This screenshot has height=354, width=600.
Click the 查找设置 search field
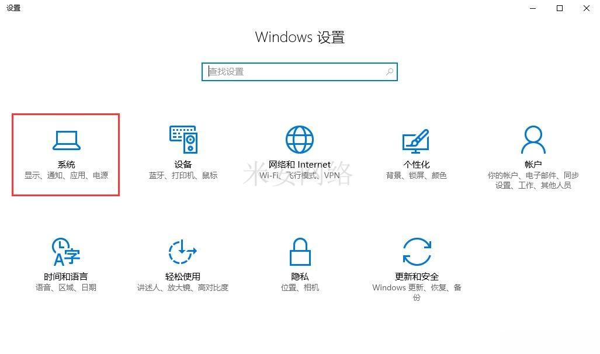click(300, 72)
